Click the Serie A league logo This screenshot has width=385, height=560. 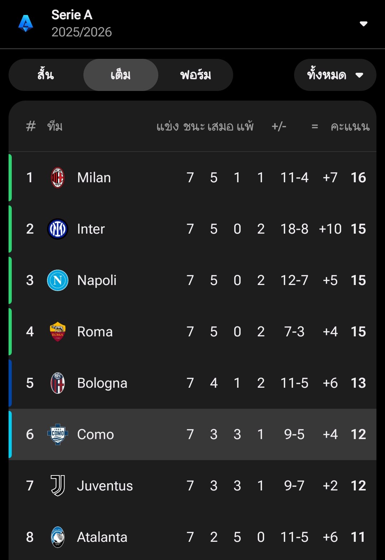pyautogui.click(x=26, y=24)
